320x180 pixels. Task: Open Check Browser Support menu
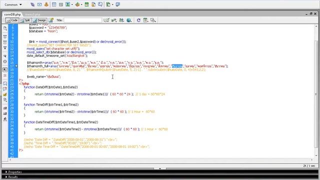click(x=106, y=20)
